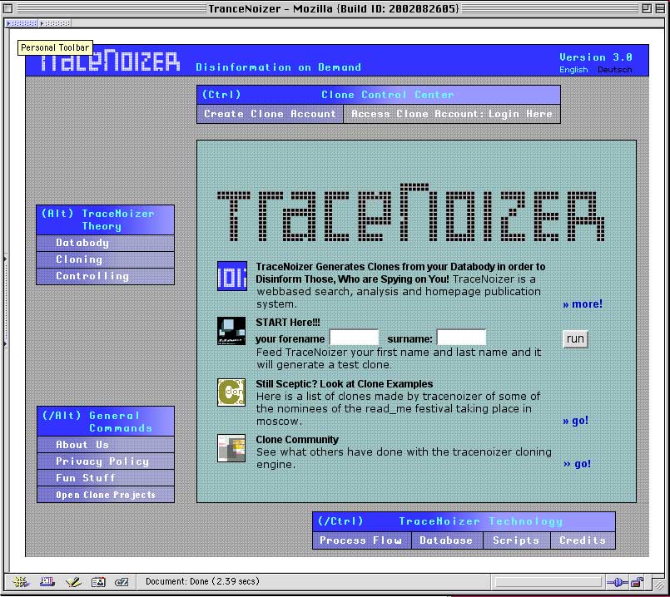Click the window resize grip corner
The height and width of the screenshot is (597, 670).
pos(659,584)
